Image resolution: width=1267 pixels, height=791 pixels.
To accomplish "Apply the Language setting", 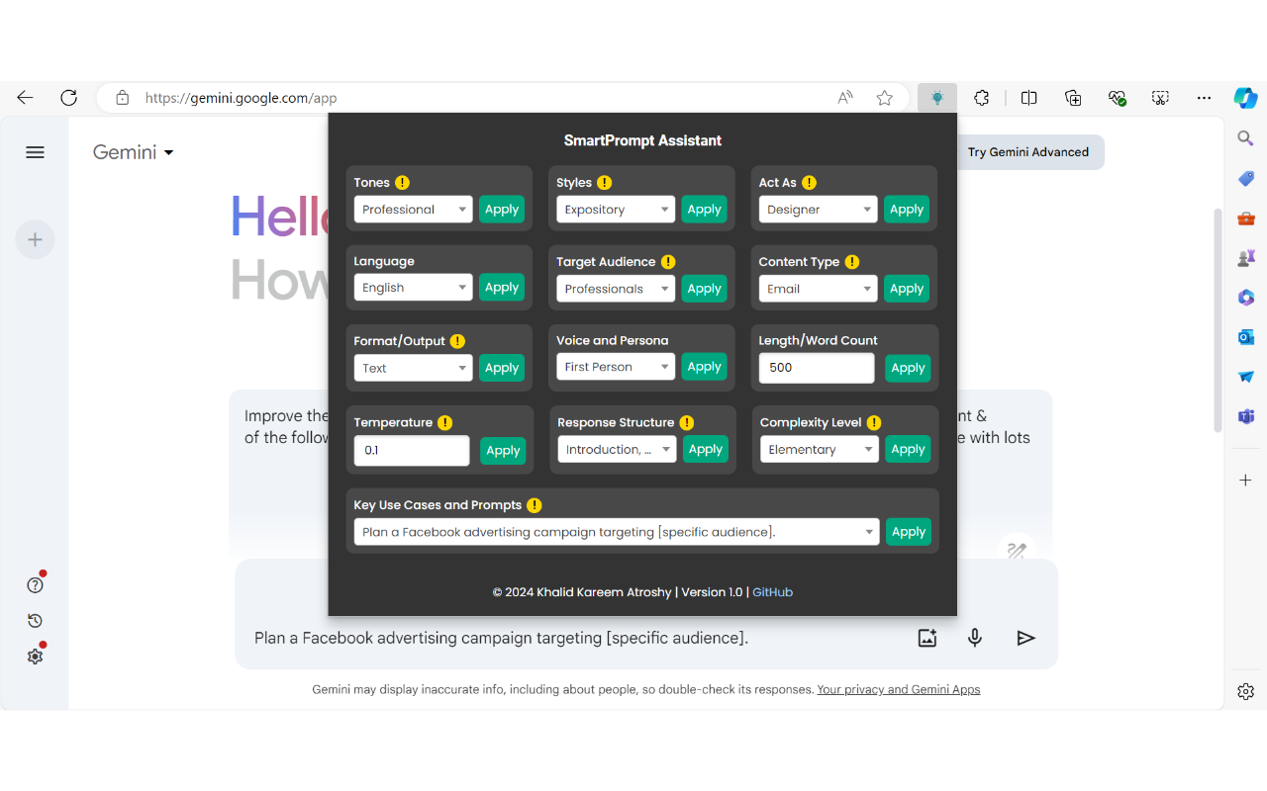I will pos(502,288).
